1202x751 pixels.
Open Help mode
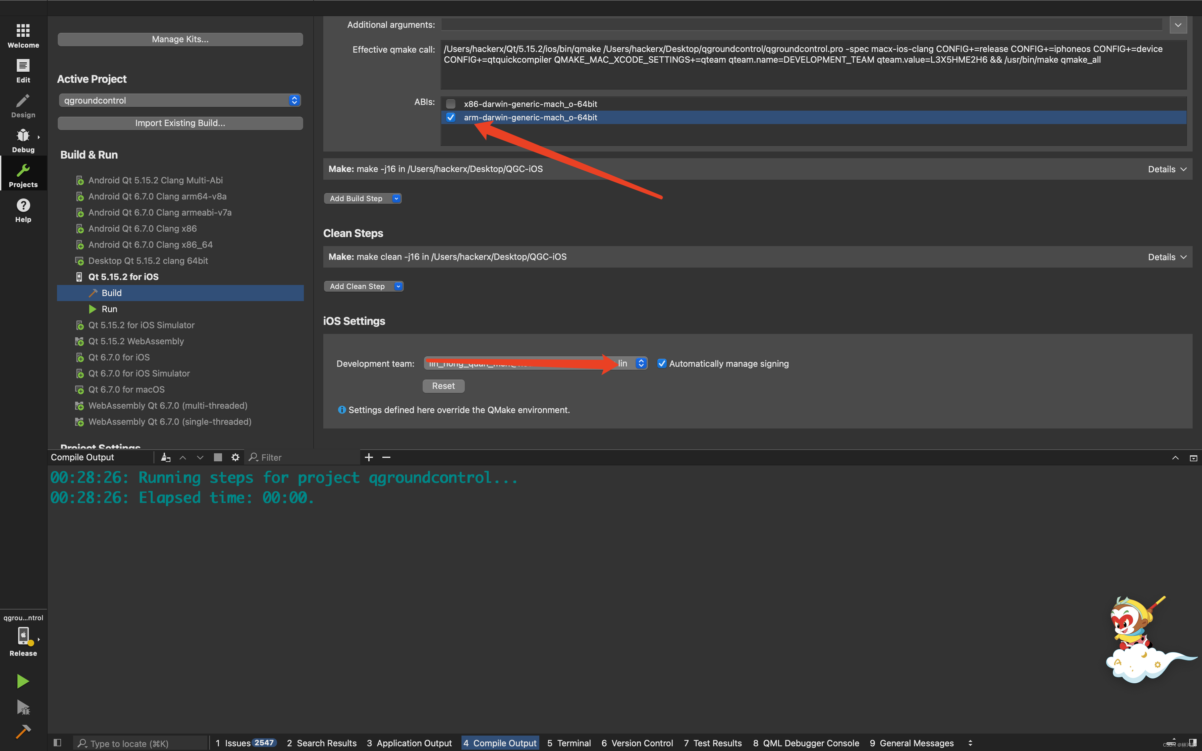[23, 211]
